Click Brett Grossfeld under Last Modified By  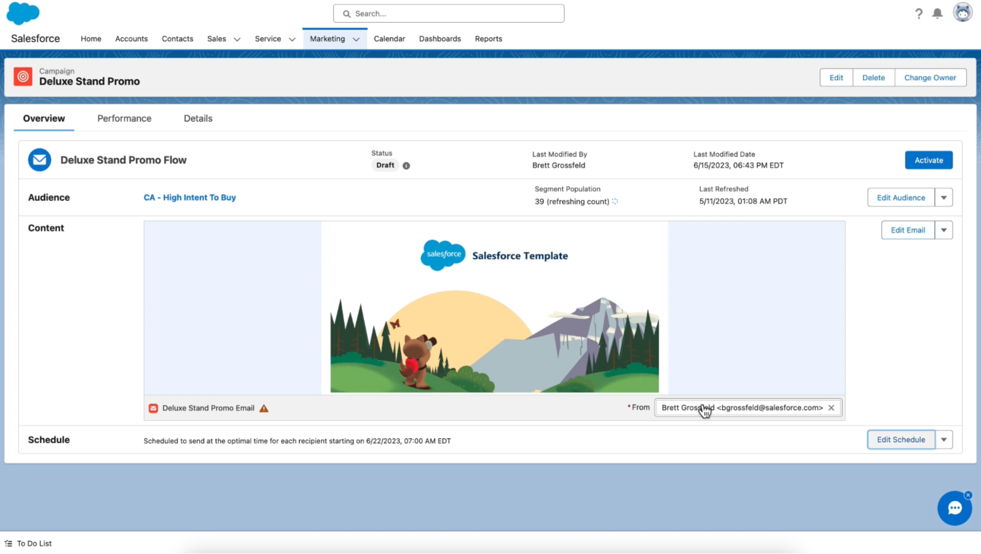[558, 165]
